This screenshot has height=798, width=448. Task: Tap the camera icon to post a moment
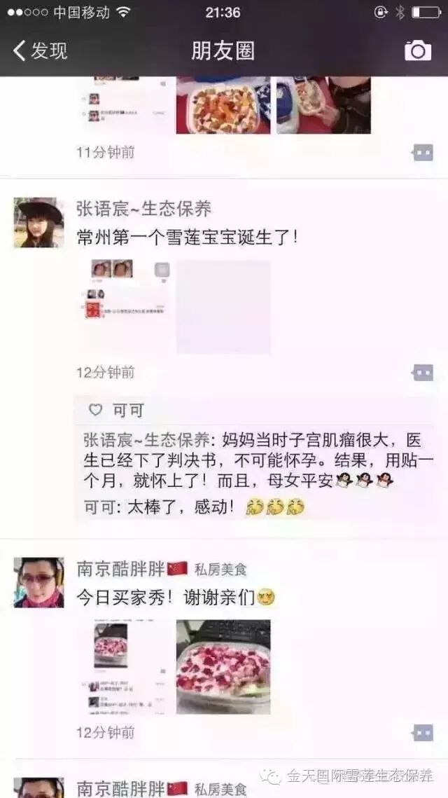pos(417,50)
